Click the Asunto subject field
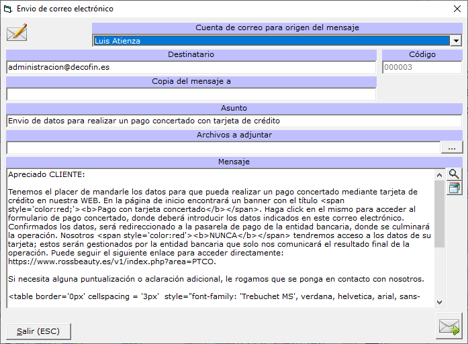Screen dimensions: 468x344 point(234,121)
